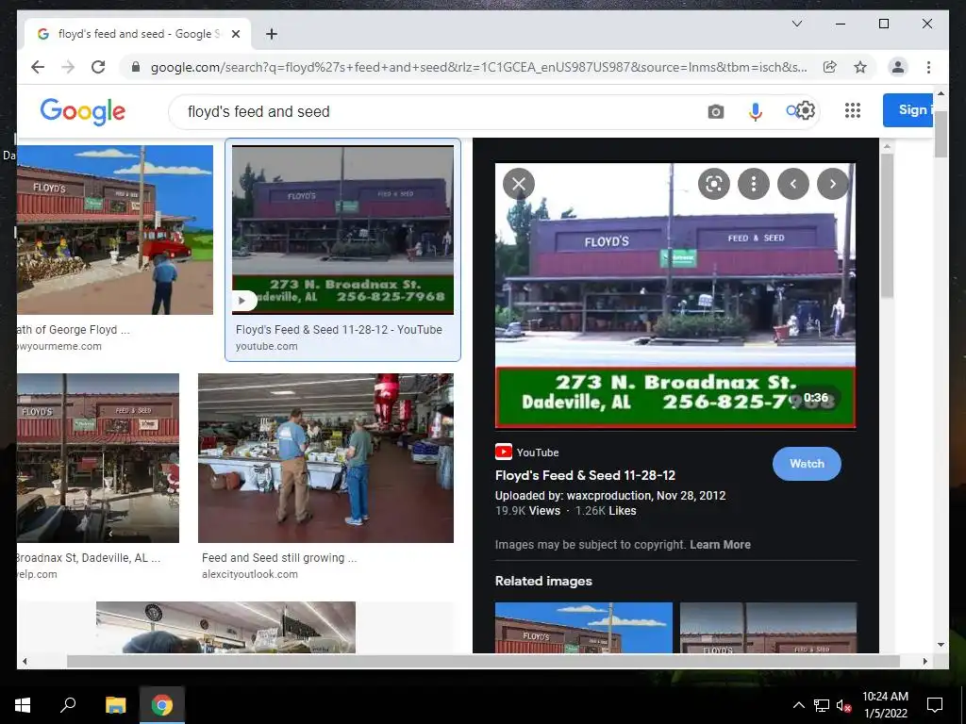The image size is (966, 724).
Task: Click the alexcityoutlook.com source text
Action: [249, 574]
